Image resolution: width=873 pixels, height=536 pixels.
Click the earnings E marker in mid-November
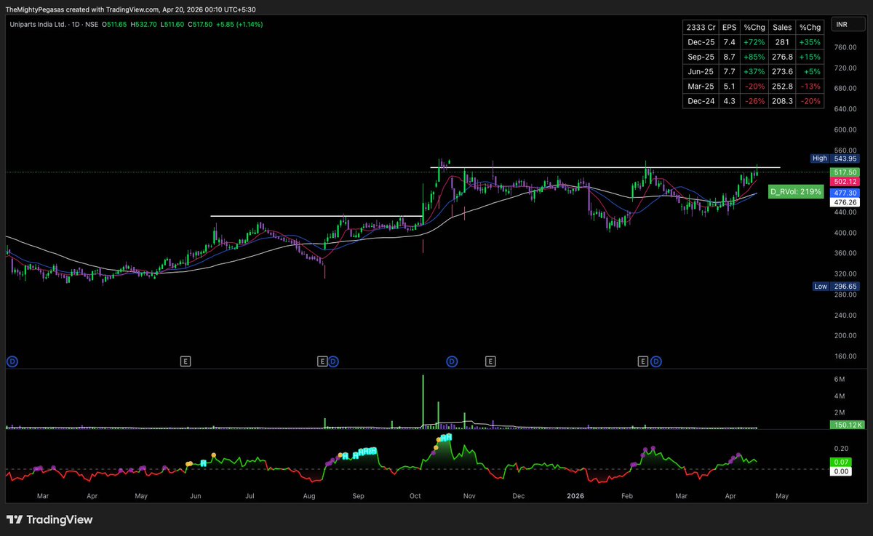[491, 361]
